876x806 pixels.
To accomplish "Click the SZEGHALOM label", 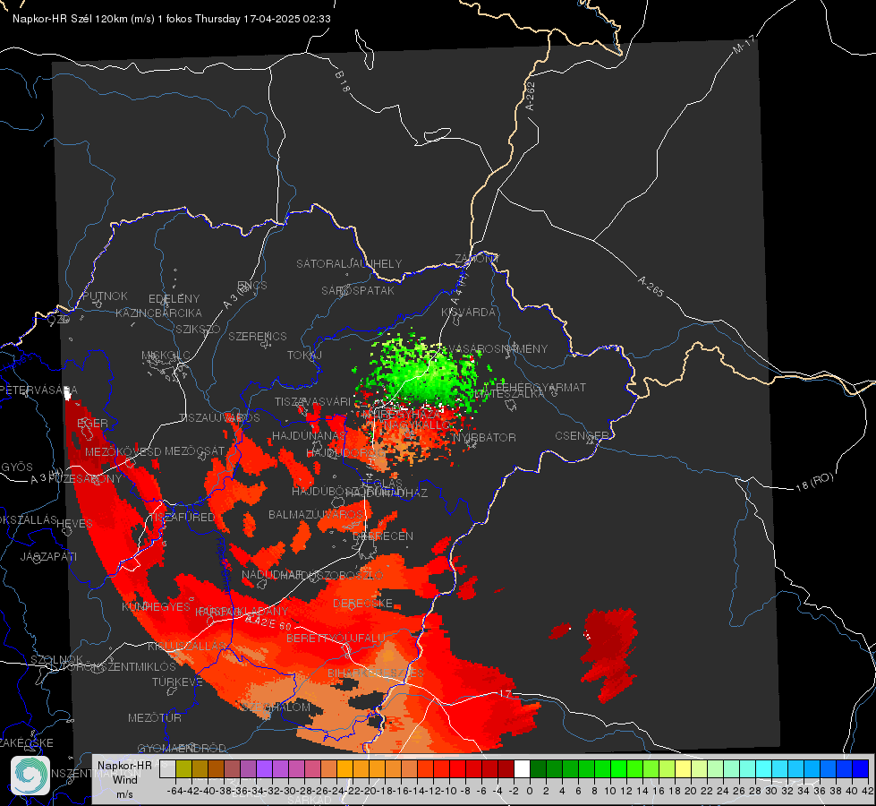I will click(x=276, y=707).
